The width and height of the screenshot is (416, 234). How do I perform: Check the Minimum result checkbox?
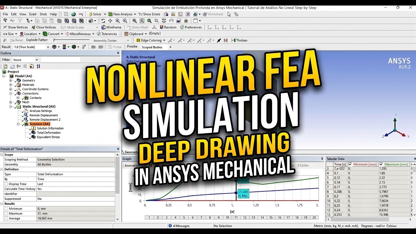click(6, 209)
